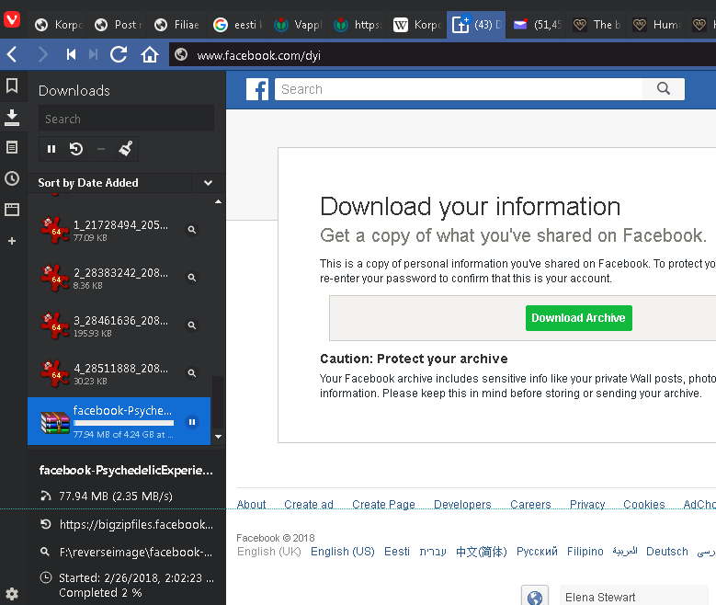Switch to the Huma tab
The image size is (716, 605).
[x=657, y=25]
